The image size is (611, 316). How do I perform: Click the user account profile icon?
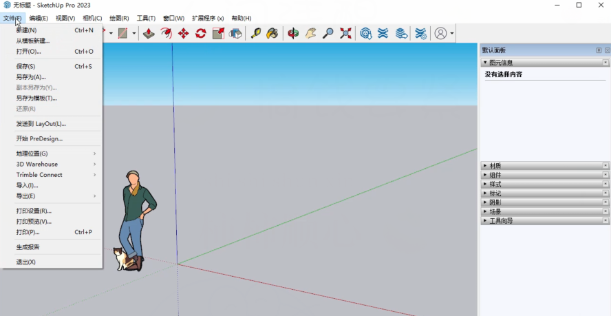(x=441, y=33)
